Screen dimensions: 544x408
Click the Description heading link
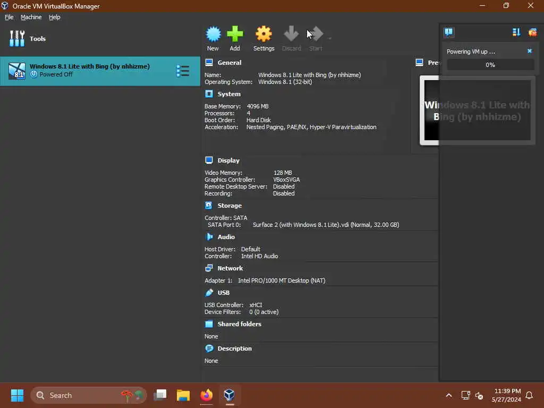tap(234, 348)
